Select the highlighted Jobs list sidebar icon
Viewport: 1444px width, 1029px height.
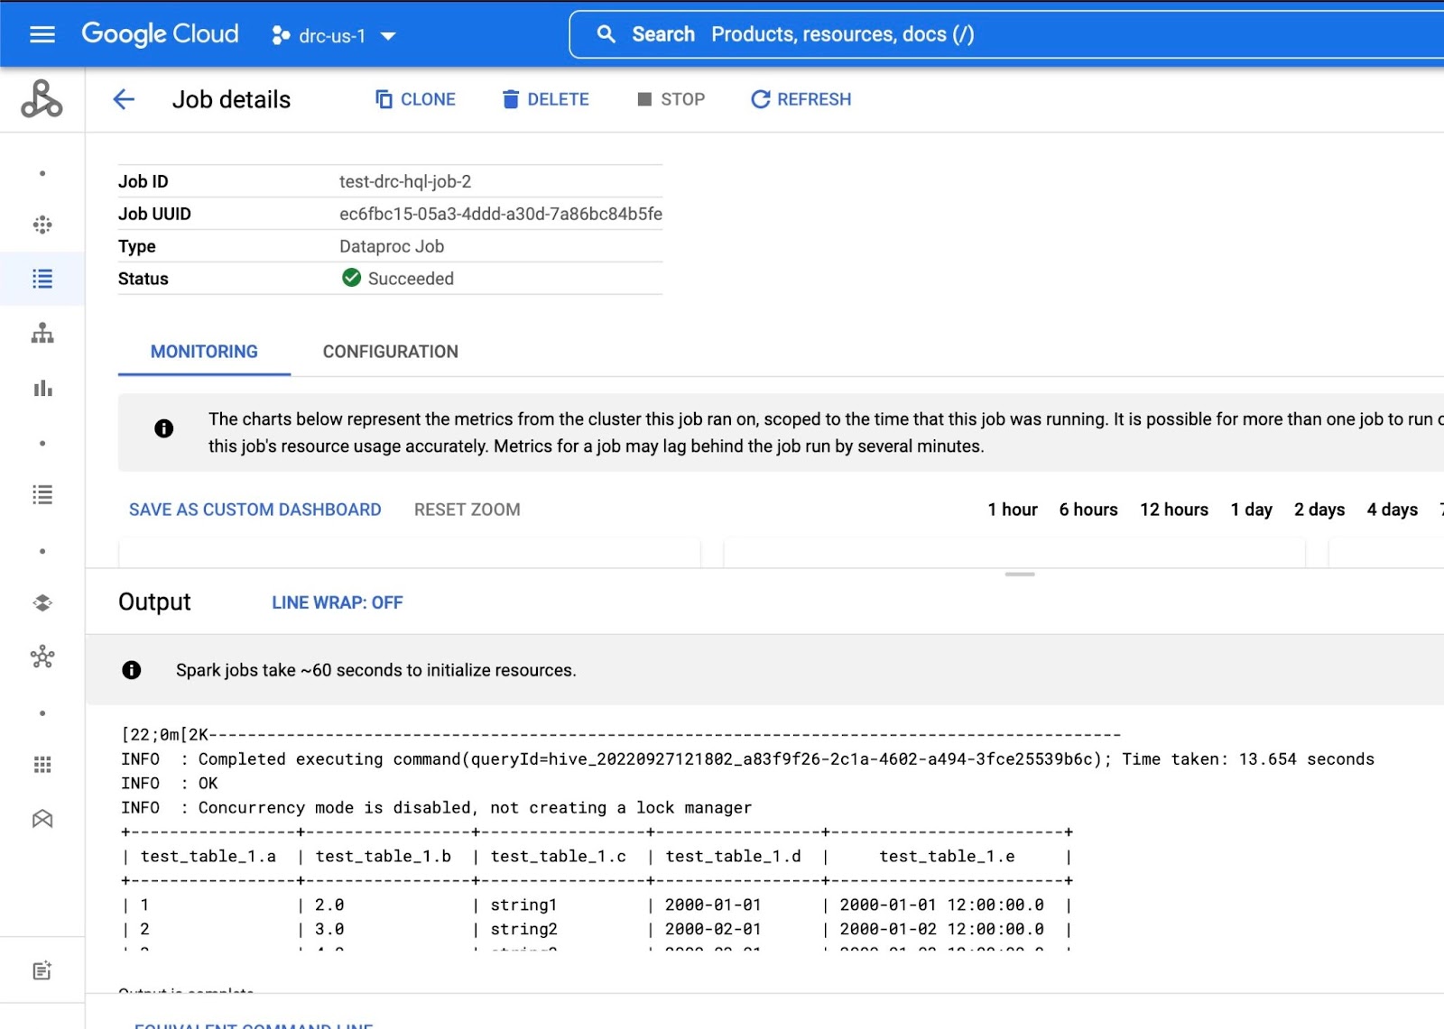point(42,279)
